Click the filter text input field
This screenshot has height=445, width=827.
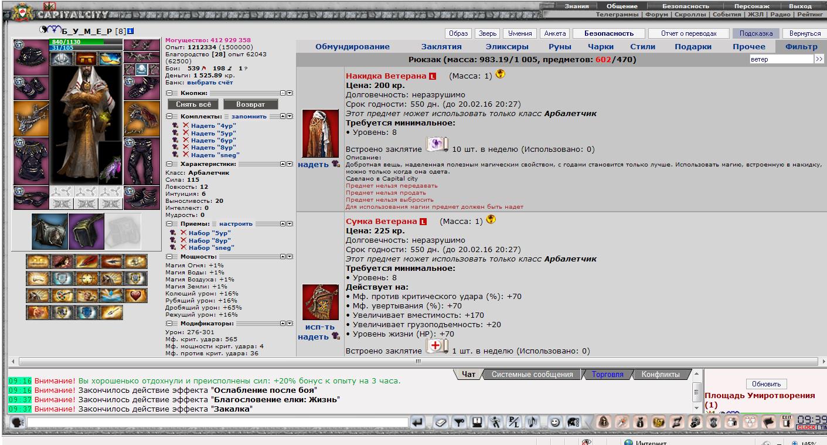[x=781, y=59]
